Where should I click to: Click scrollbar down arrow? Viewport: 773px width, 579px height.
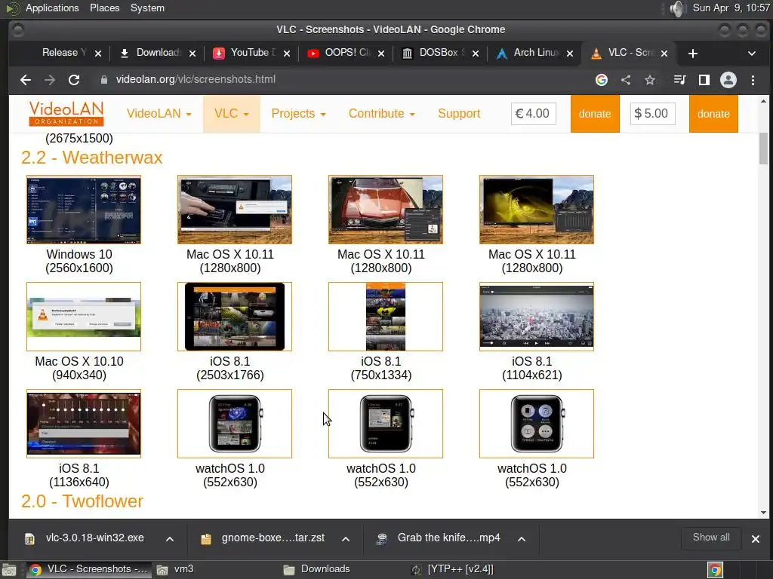(763, 513)
